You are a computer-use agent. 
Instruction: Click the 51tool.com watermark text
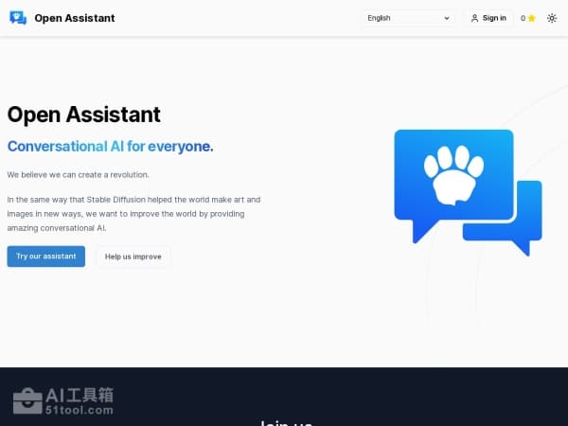(x=80, y=410)
